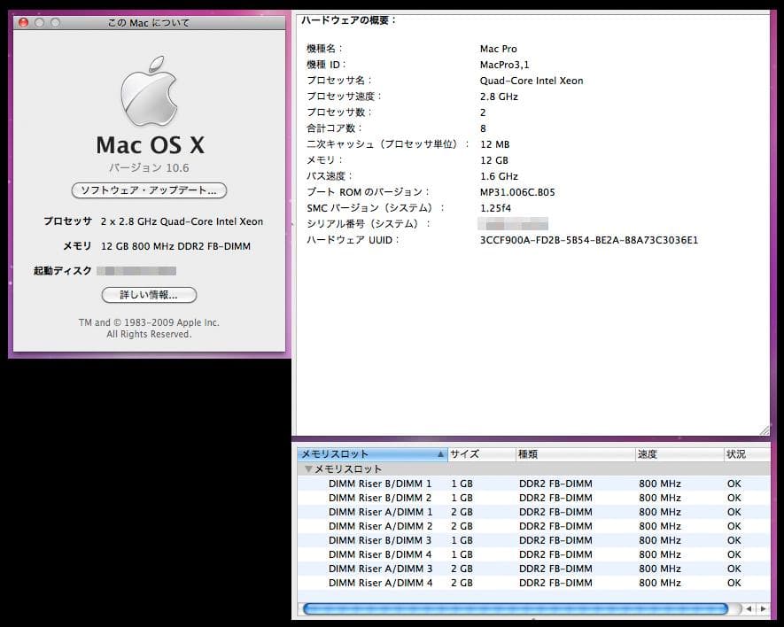Click the Mac OS X logo text area
This screenshot has height=627, width=784.
pyautogui.click(x=149, y=144)
